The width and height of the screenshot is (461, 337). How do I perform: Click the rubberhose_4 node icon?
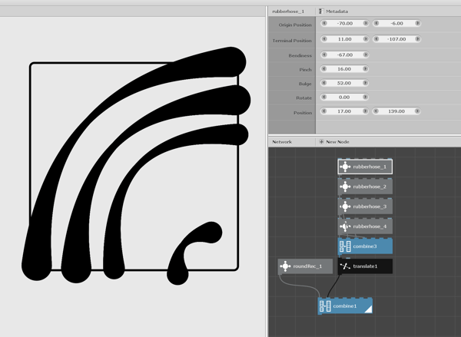click(345, 226)
